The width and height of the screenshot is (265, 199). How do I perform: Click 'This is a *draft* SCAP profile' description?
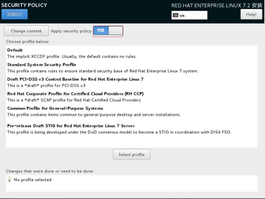pos(74,100)
